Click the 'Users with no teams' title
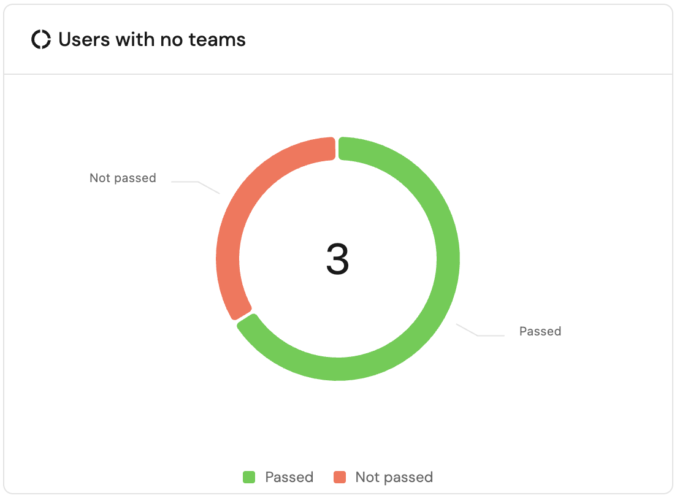Viewport: 677px width, 498px height. (x=151, y=40)
